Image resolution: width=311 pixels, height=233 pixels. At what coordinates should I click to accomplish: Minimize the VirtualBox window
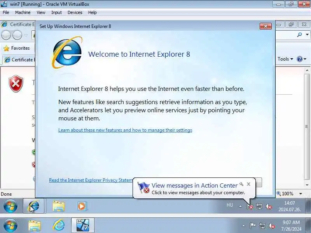278,4
